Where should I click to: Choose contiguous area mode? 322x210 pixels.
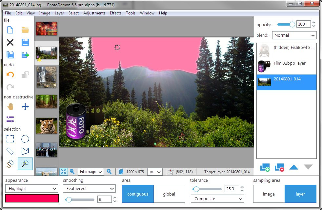click(138, 194)
